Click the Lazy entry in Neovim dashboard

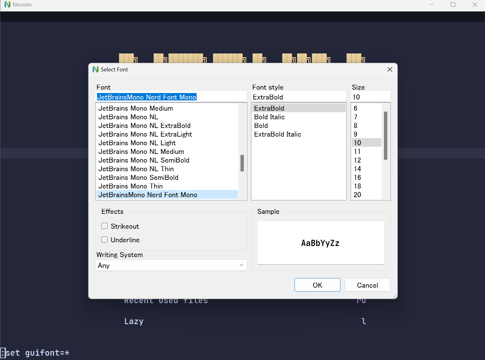point(134,321)
